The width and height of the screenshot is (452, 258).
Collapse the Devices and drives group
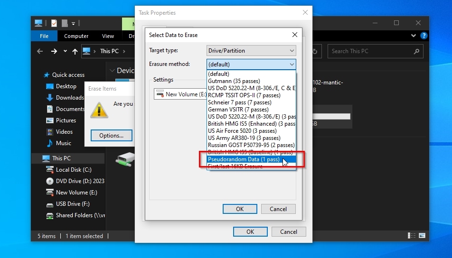tap(112, 71)
